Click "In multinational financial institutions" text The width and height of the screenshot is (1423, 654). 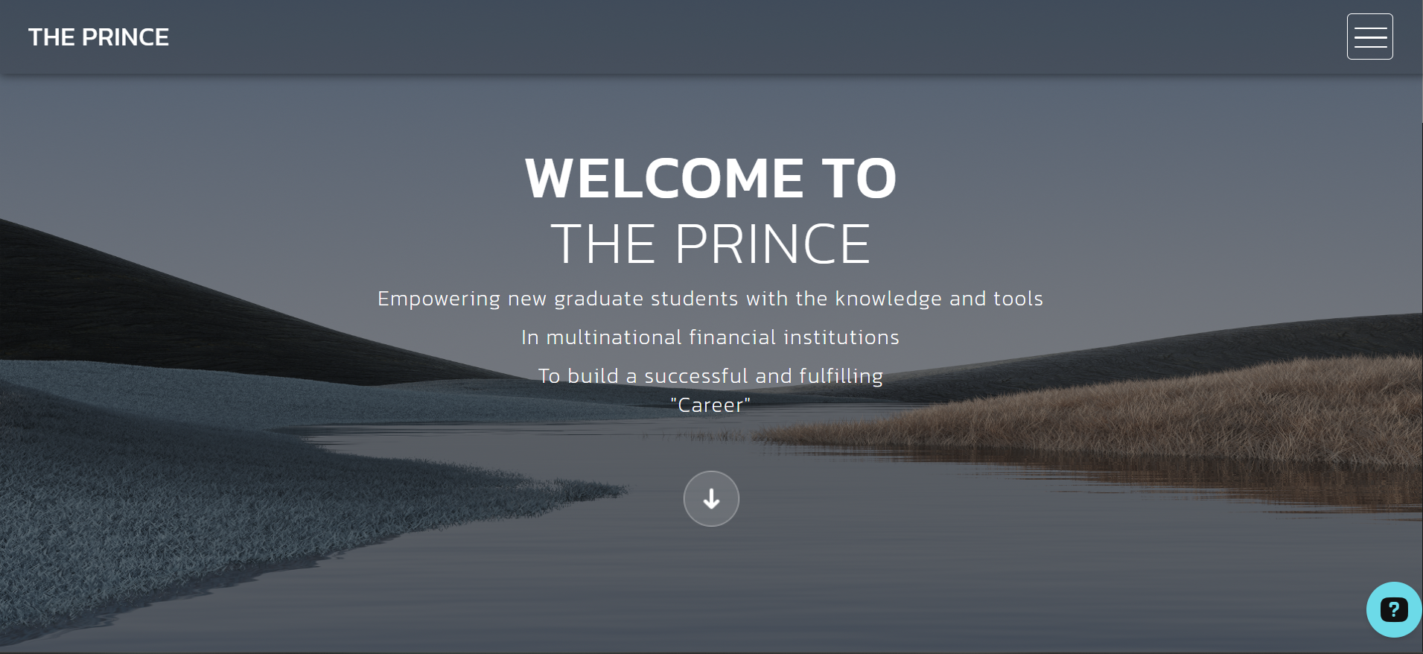[x=710, y=337]
